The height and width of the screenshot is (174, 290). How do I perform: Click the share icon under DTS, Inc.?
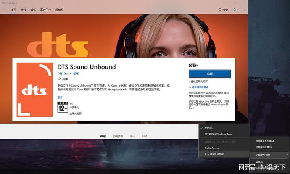pyautogui.click(x=59, y=79)
